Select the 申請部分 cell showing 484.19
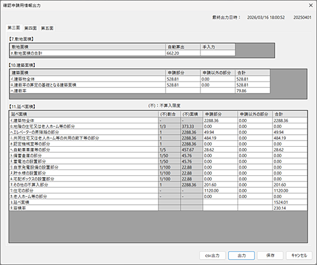The width and height of the screenshot is (317, 265). (220, 138)
